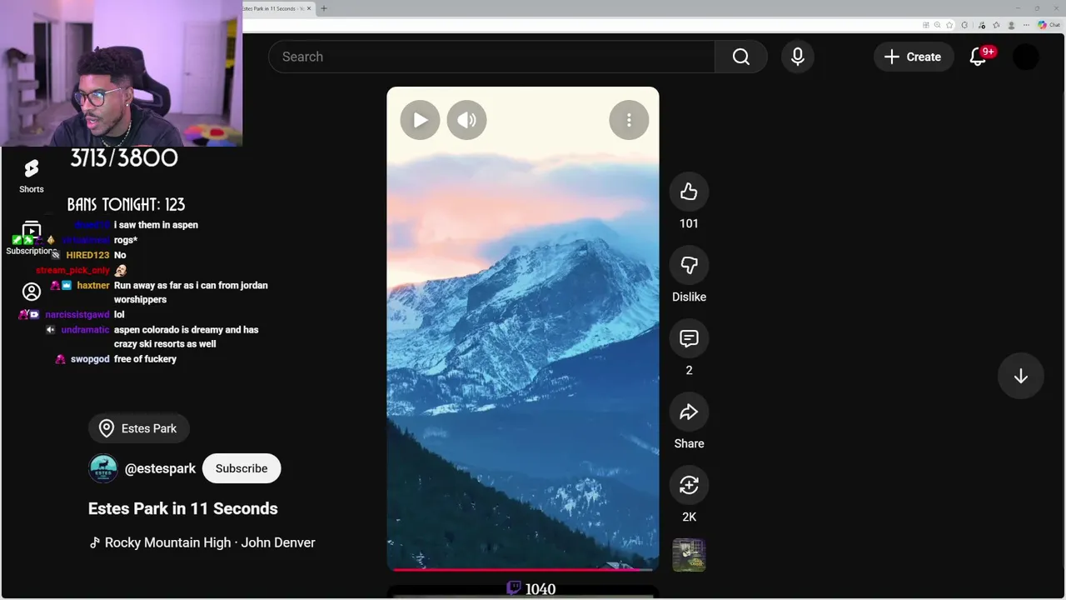Open comments on the short
The height and width of the screenshot is (600, 1066).
(689, 338)
